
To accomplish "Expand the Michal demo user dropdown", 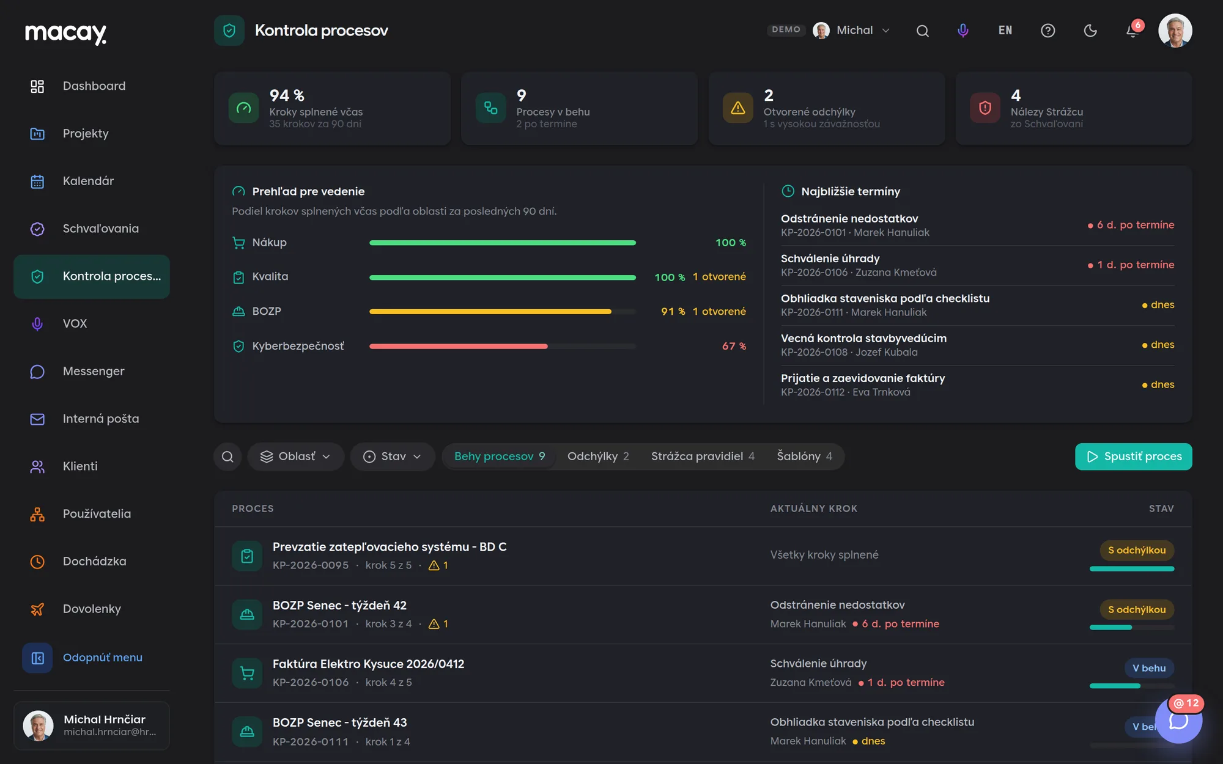I will click(851, 31).
